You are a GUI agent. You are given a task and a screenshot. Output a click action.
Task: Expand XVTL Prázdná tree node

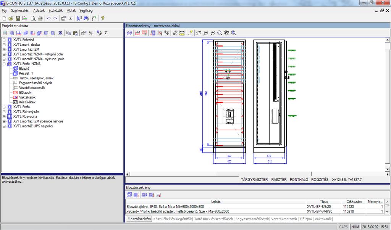point(4,40)
